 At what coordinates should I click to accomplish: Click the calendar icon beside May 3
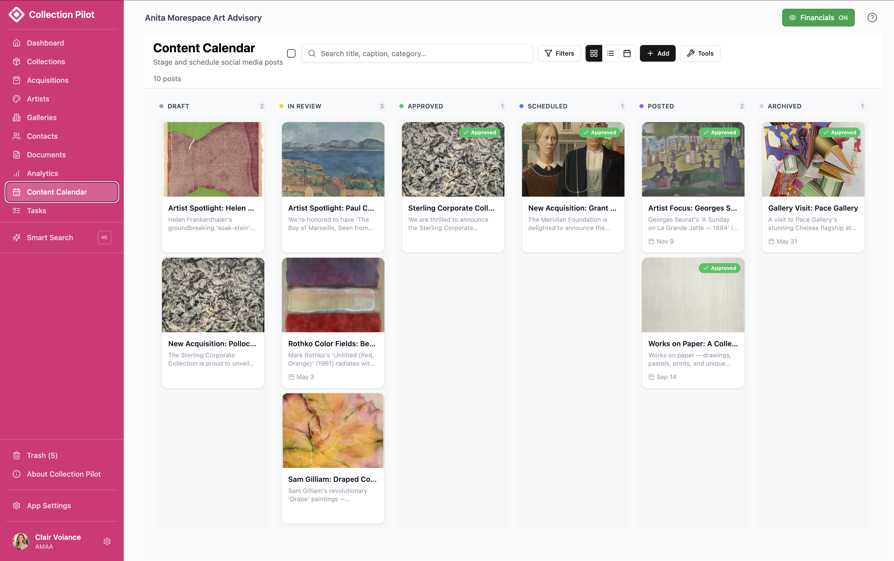[291, 377]
